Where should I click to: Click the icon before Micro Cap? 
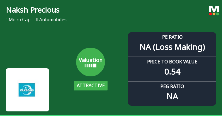point(7,20)
